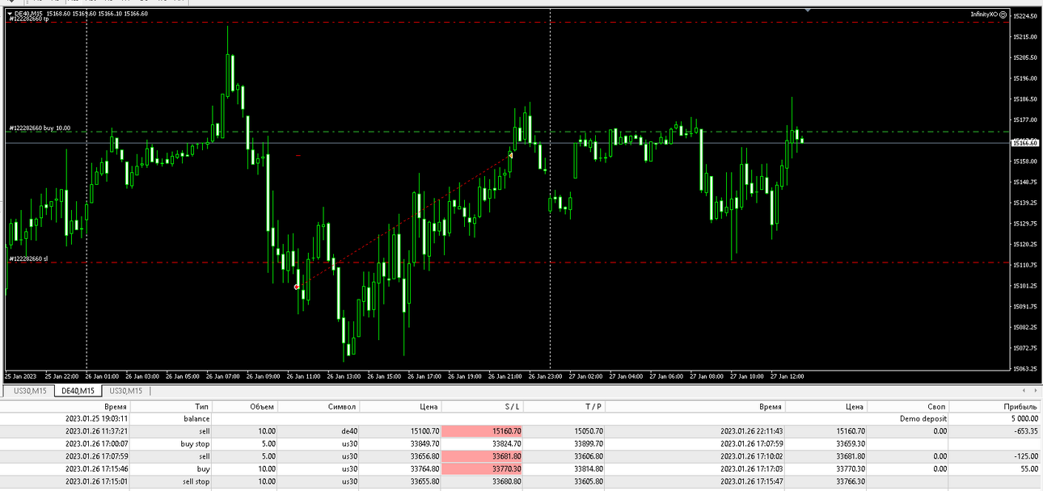Click the 55.00 profit cell

1028,468
